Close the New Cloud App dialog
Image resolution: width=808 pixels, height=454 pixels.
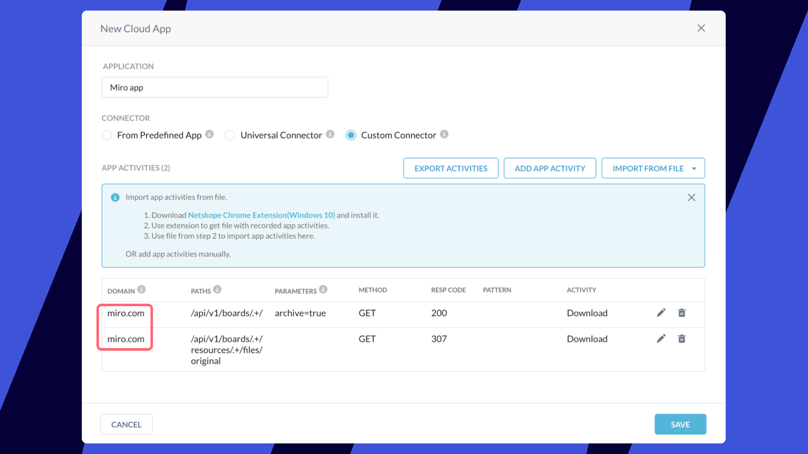click(x=701, y=28)
